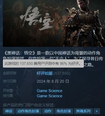Viewport: 105px width, 116px height.
Task: Click the 发行商 label
Action: (x=8, y=96)
